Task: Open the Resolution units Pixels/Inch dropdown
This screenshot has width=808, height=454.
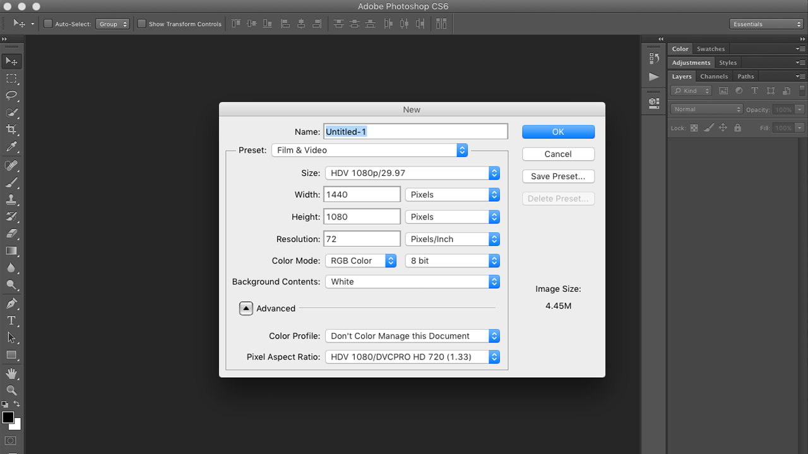Action: pos(453,239)
